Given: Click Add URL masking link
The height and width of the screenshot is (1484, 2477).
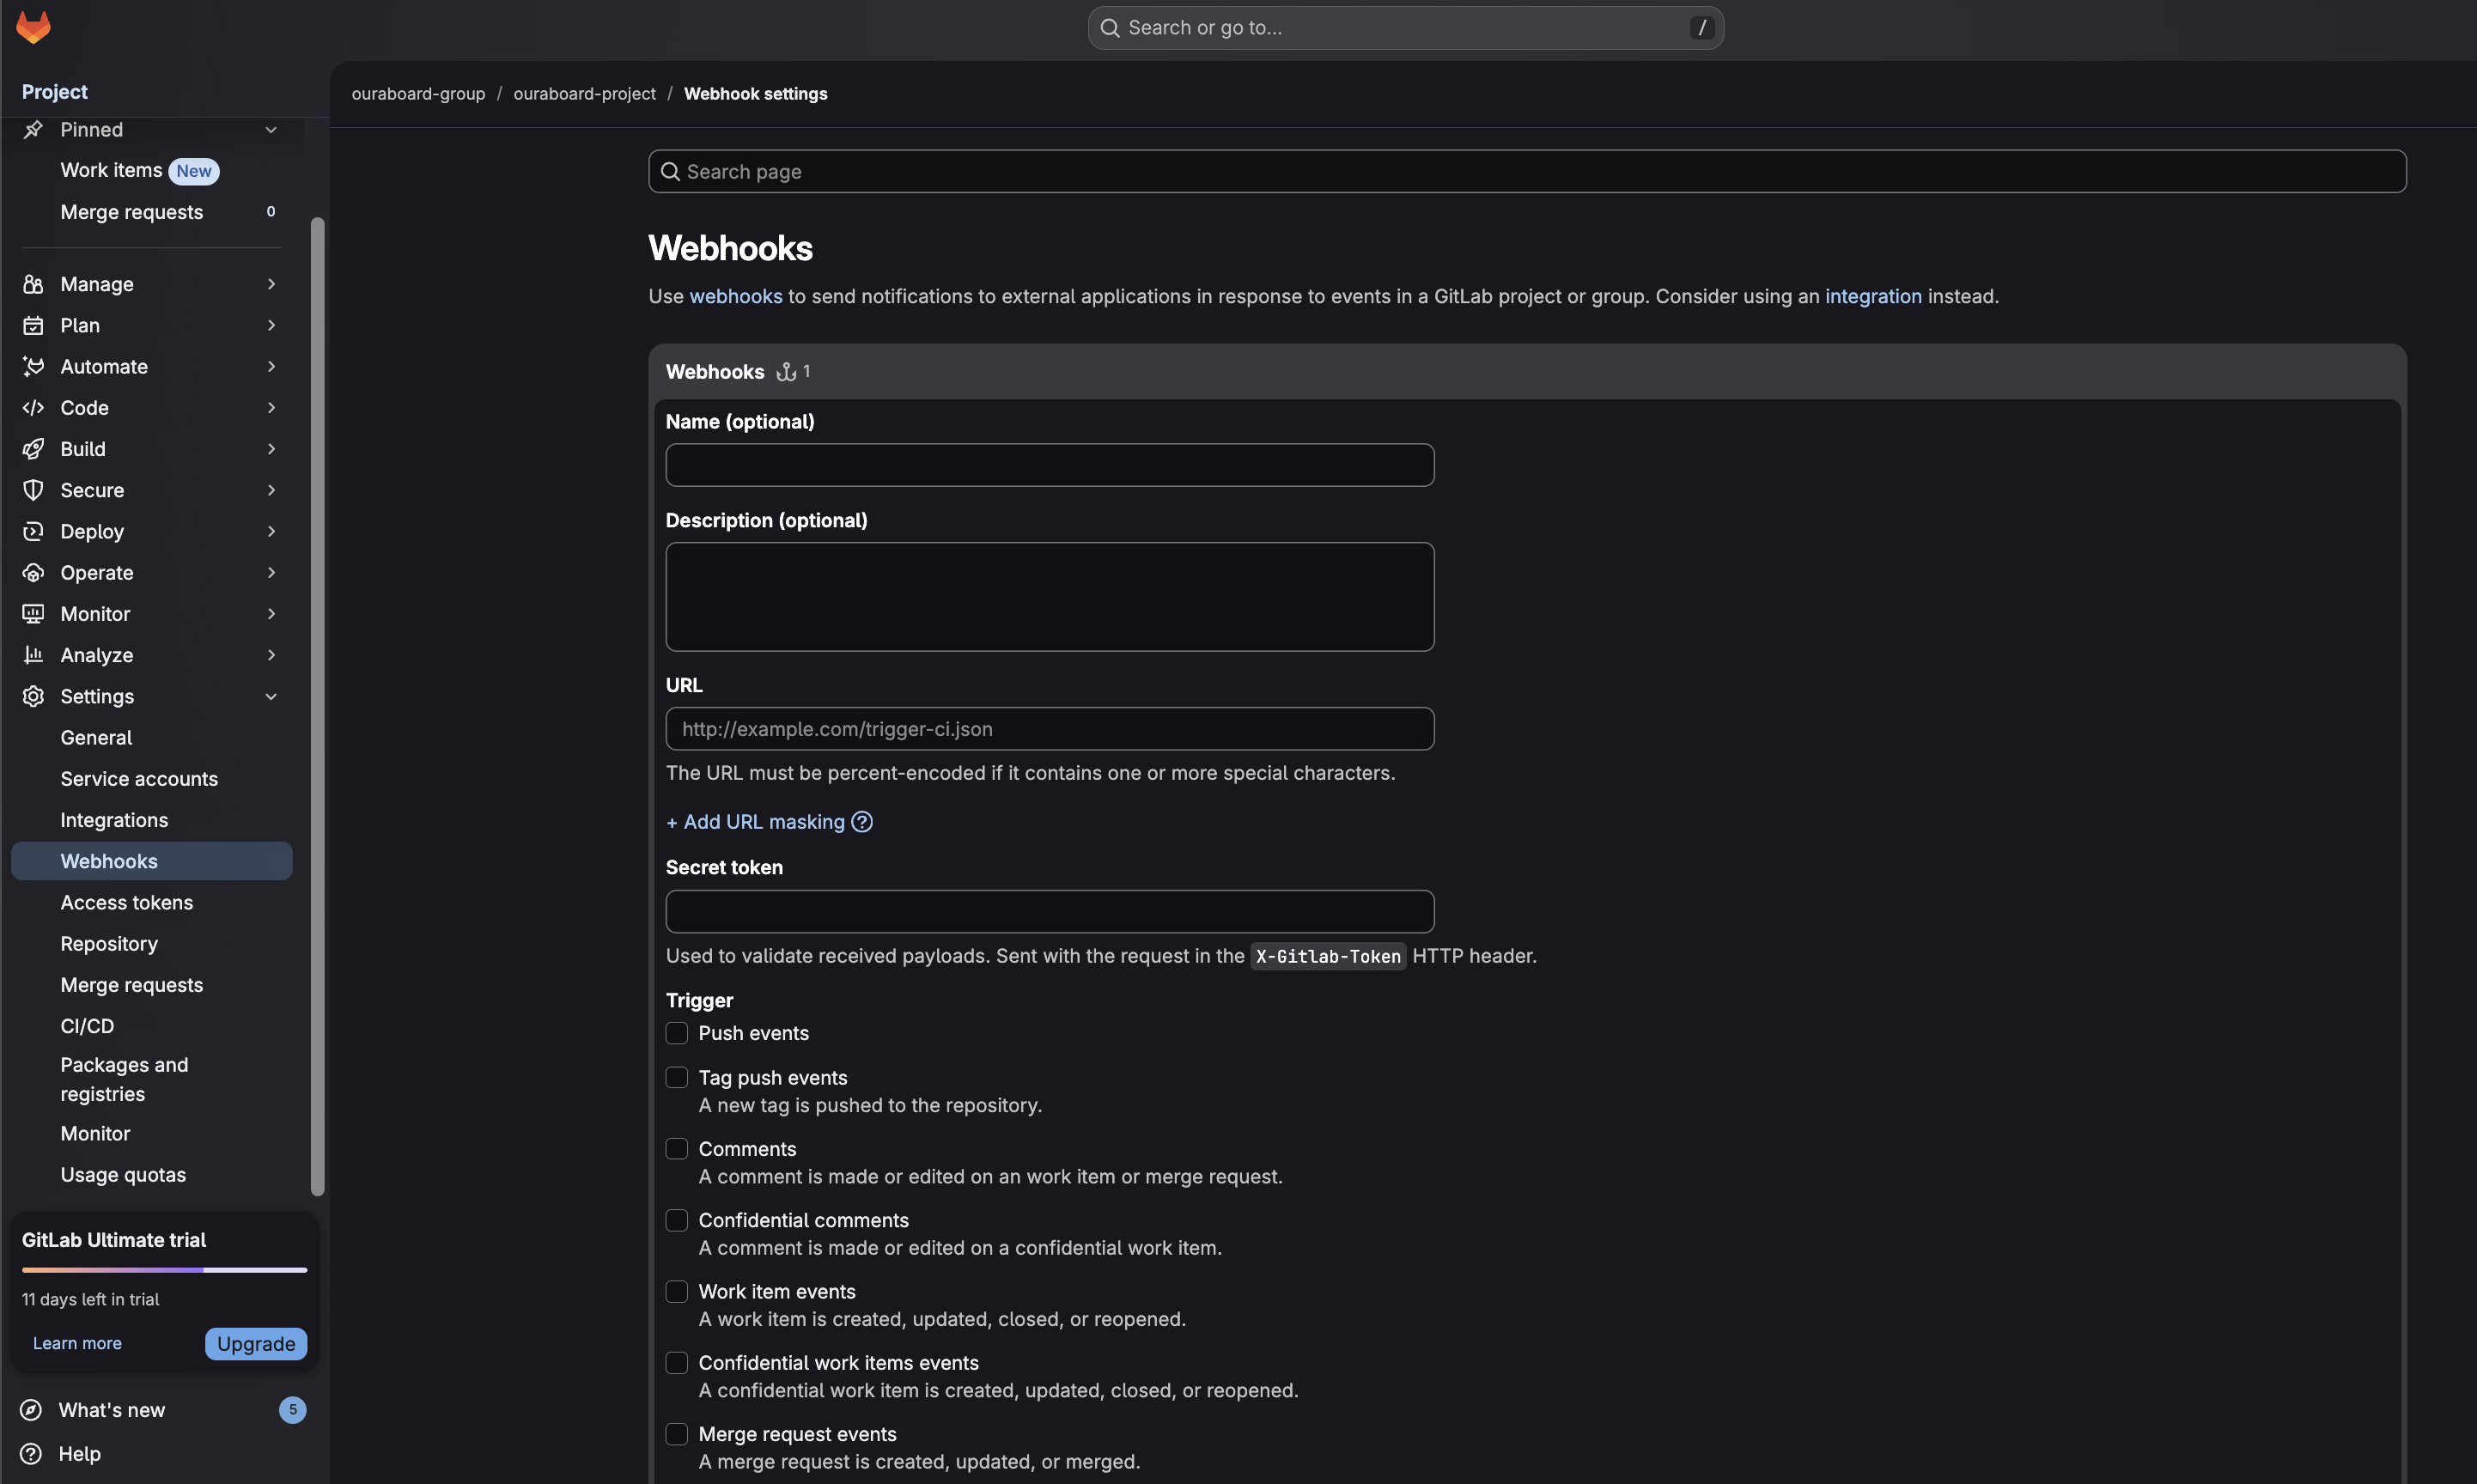Looking at the screenshot, I should (755, 822).
